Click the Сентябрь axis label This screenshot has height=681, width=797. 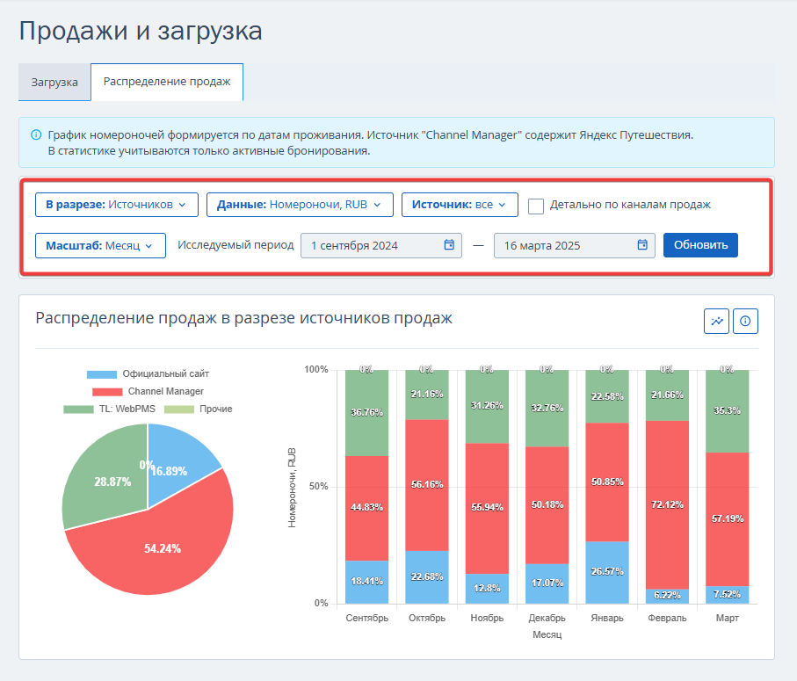click(x=367, y=618)
